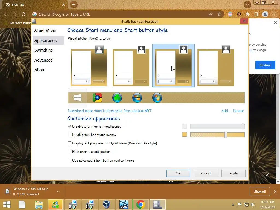
Task: Open the taskbar clock showing 11:38 AM
Action: (267, 205)
